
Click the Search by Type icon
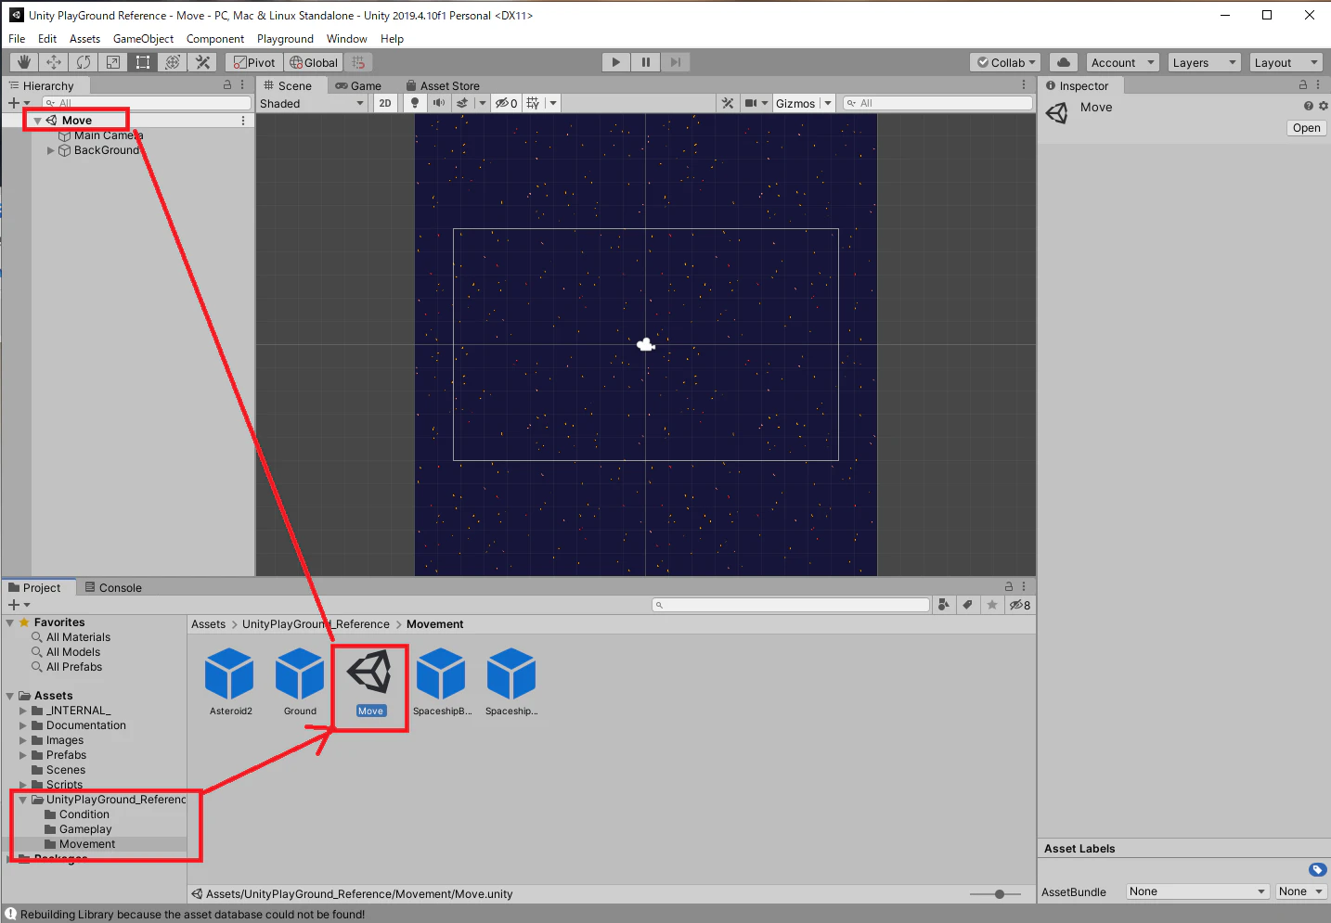pyautogui.click(x=944, y=605)
